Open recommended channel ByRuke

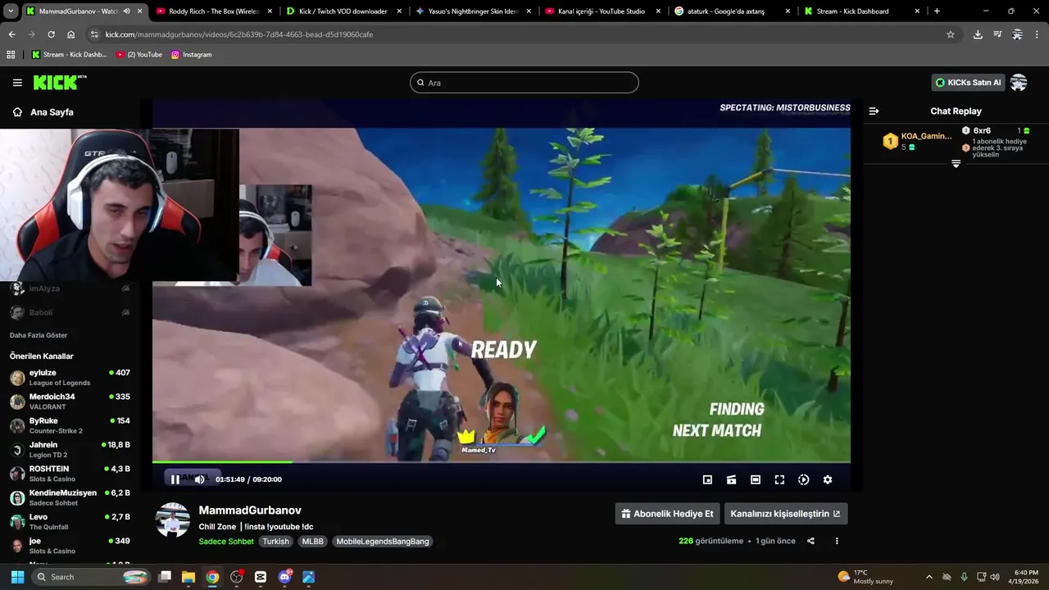click(70, 426)
